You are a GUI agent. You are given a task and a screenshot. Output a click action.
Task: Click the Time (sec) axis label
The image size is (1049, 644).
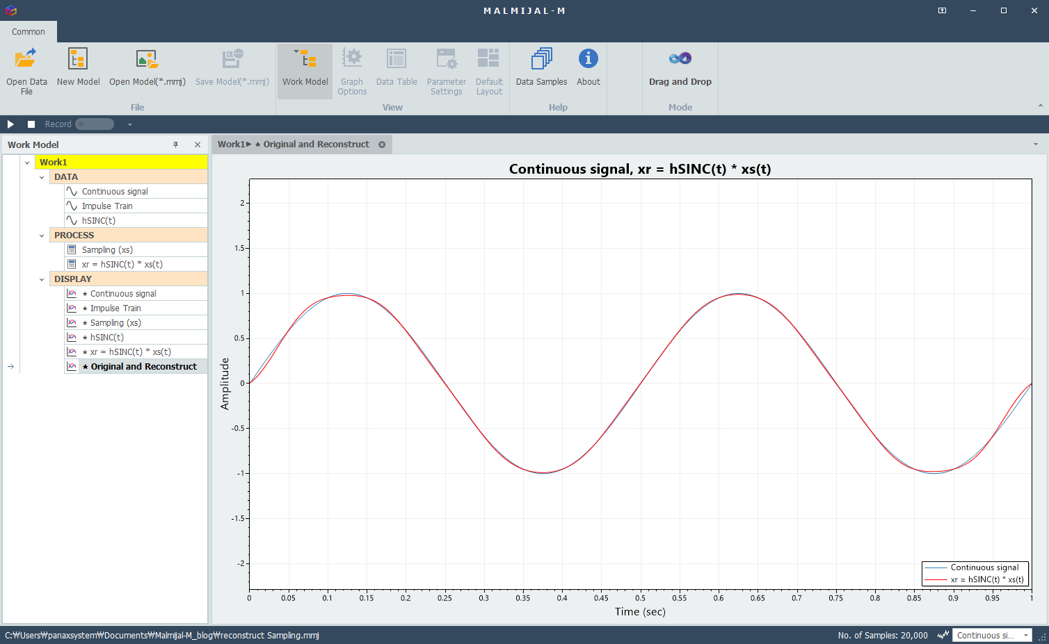coord(640,611)
